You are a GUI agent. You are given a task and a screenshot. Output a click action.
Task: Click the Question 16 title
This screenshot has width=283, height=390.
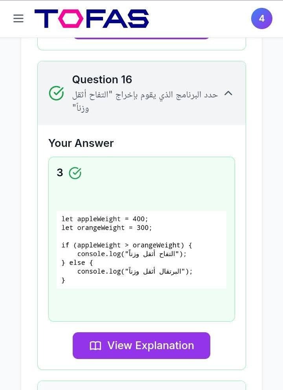click(102, 80)
